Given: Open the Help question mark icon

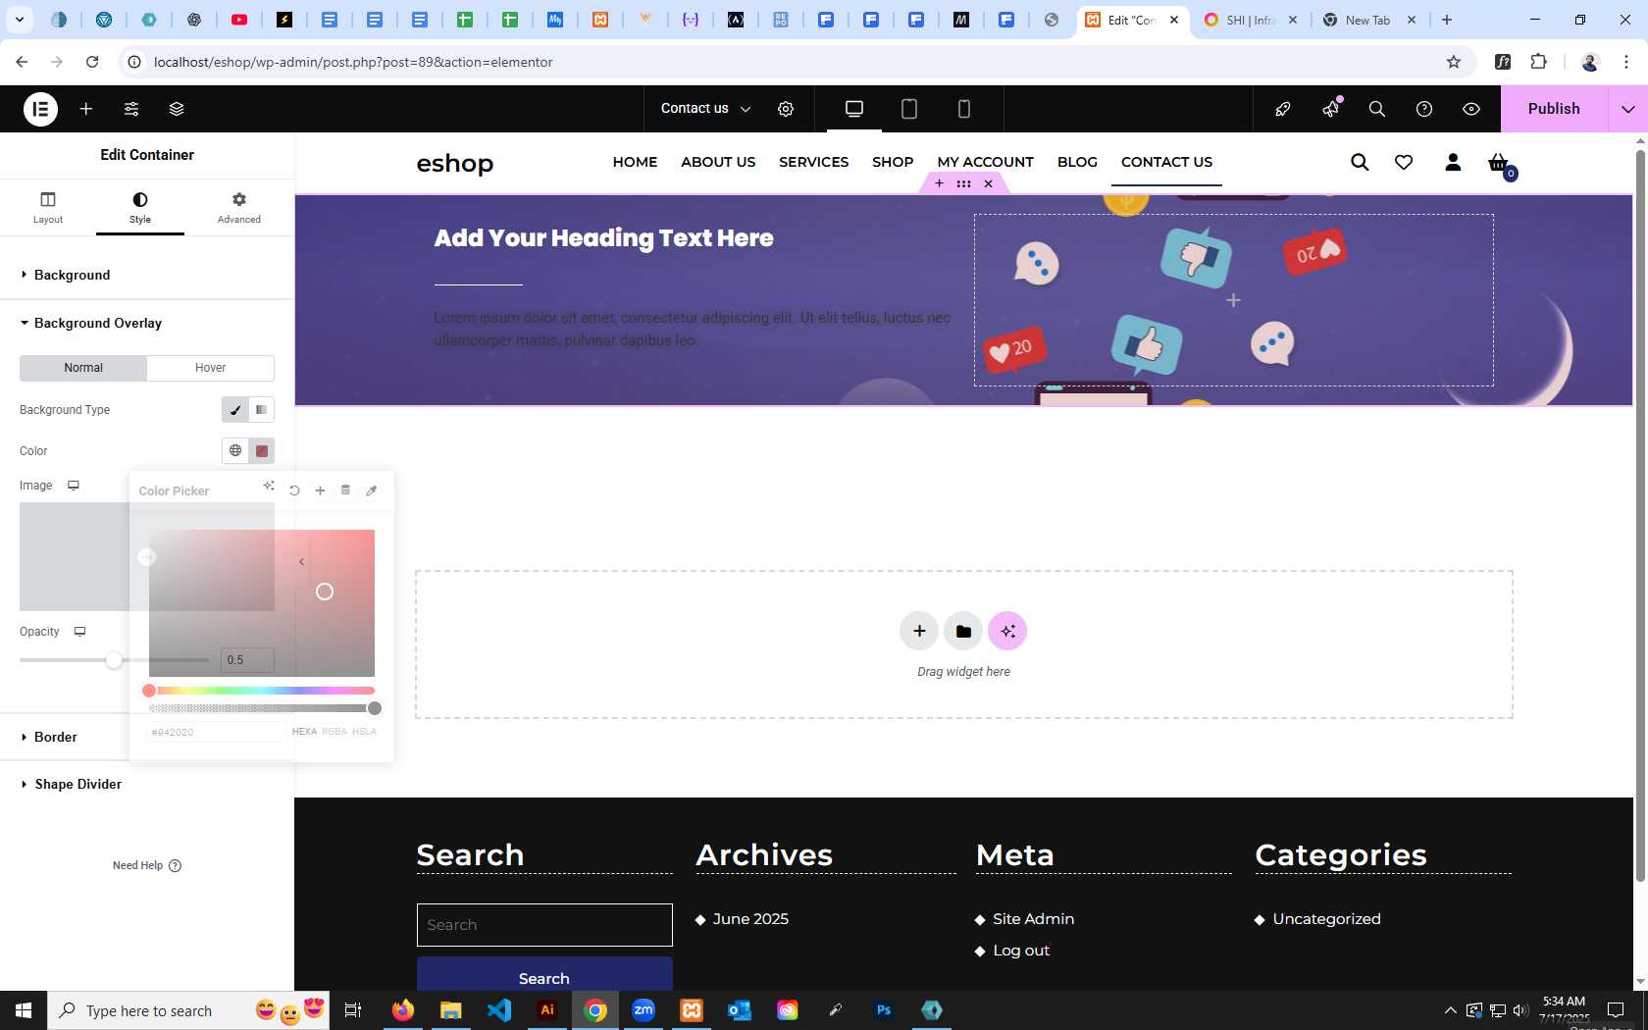Looking at the screenshot, I should click(1424, 109).
